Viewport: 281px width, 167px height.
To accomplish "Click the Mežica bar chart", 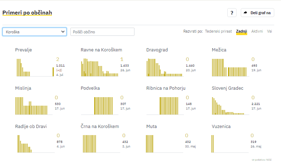I will (x=230, y=67).
